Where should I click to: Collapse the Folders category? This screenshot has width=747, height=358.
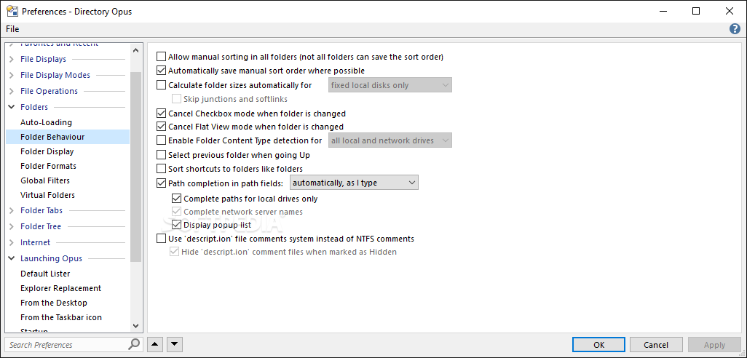point(12,107)
